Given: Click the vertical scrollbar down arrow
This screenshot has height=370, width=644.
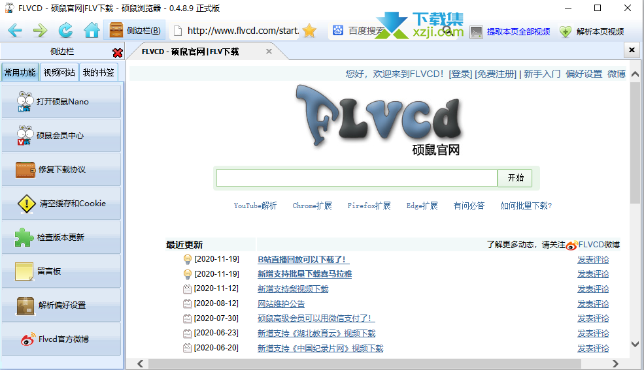Looking at the screenshot, I should click(x=635, y=344).
